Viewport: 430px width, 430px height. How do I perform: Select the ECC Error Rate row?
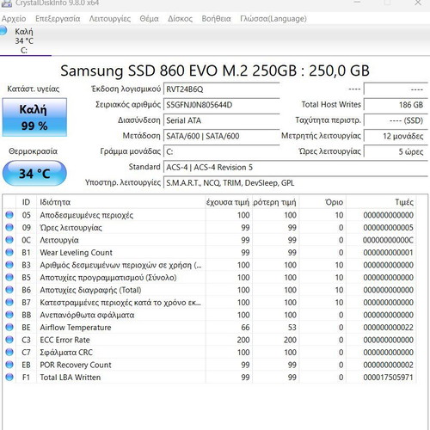click(210, 340)
